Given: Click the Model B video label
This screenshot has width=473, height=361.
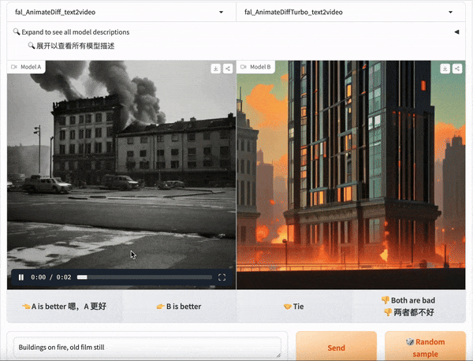Looking at the screenshot, I should pos(255,67).
